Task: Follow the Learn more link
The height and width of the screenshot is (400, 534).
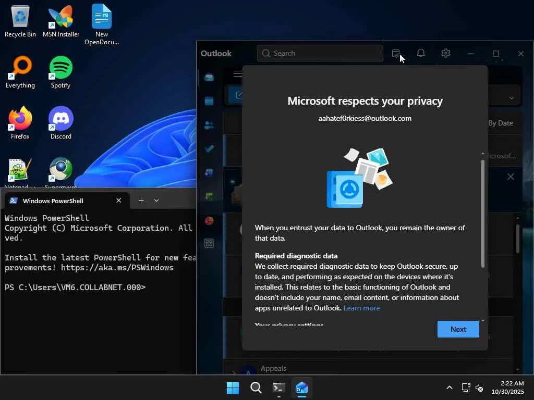Action: click(362, 308)
